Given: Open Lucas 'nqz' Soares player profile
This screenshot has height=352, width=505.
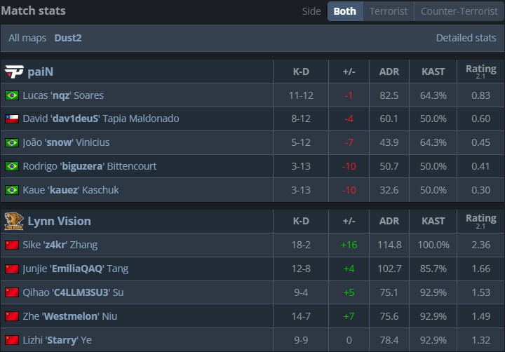Looking at the screenshot, I should (x=63, y=95).
